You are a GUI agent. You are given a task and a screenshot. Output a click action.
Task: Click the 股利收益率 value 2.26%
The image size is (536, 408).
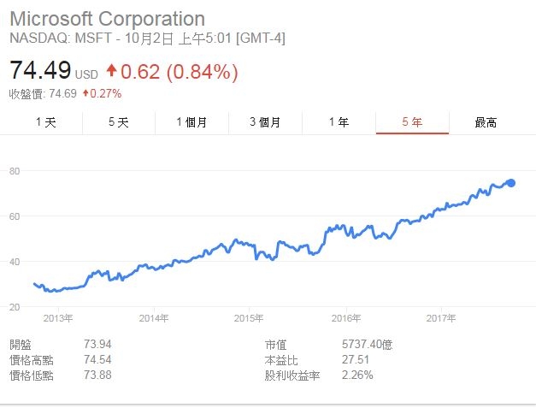point(357,375)
